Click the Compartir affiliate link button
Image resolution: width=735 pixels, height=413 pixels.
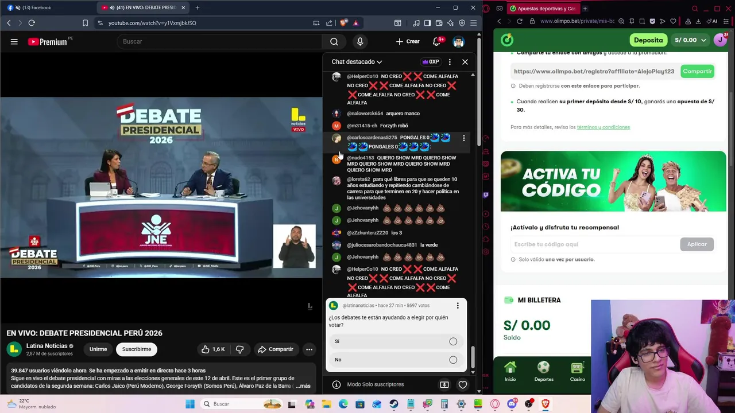pos(697,71)
